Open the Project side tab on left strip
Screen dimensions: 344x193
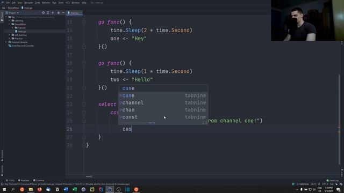pyautogui.click(x=2, y=17)
